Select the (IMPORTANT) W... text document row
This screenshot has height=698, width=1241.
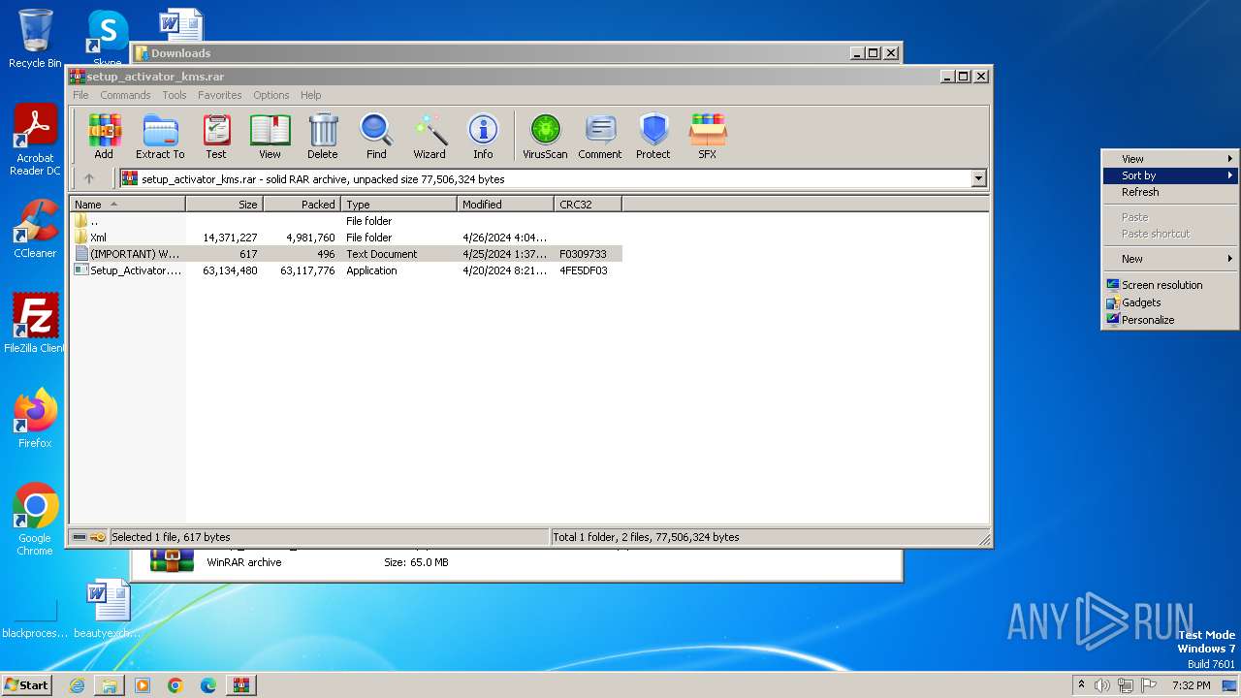point(346,254)
